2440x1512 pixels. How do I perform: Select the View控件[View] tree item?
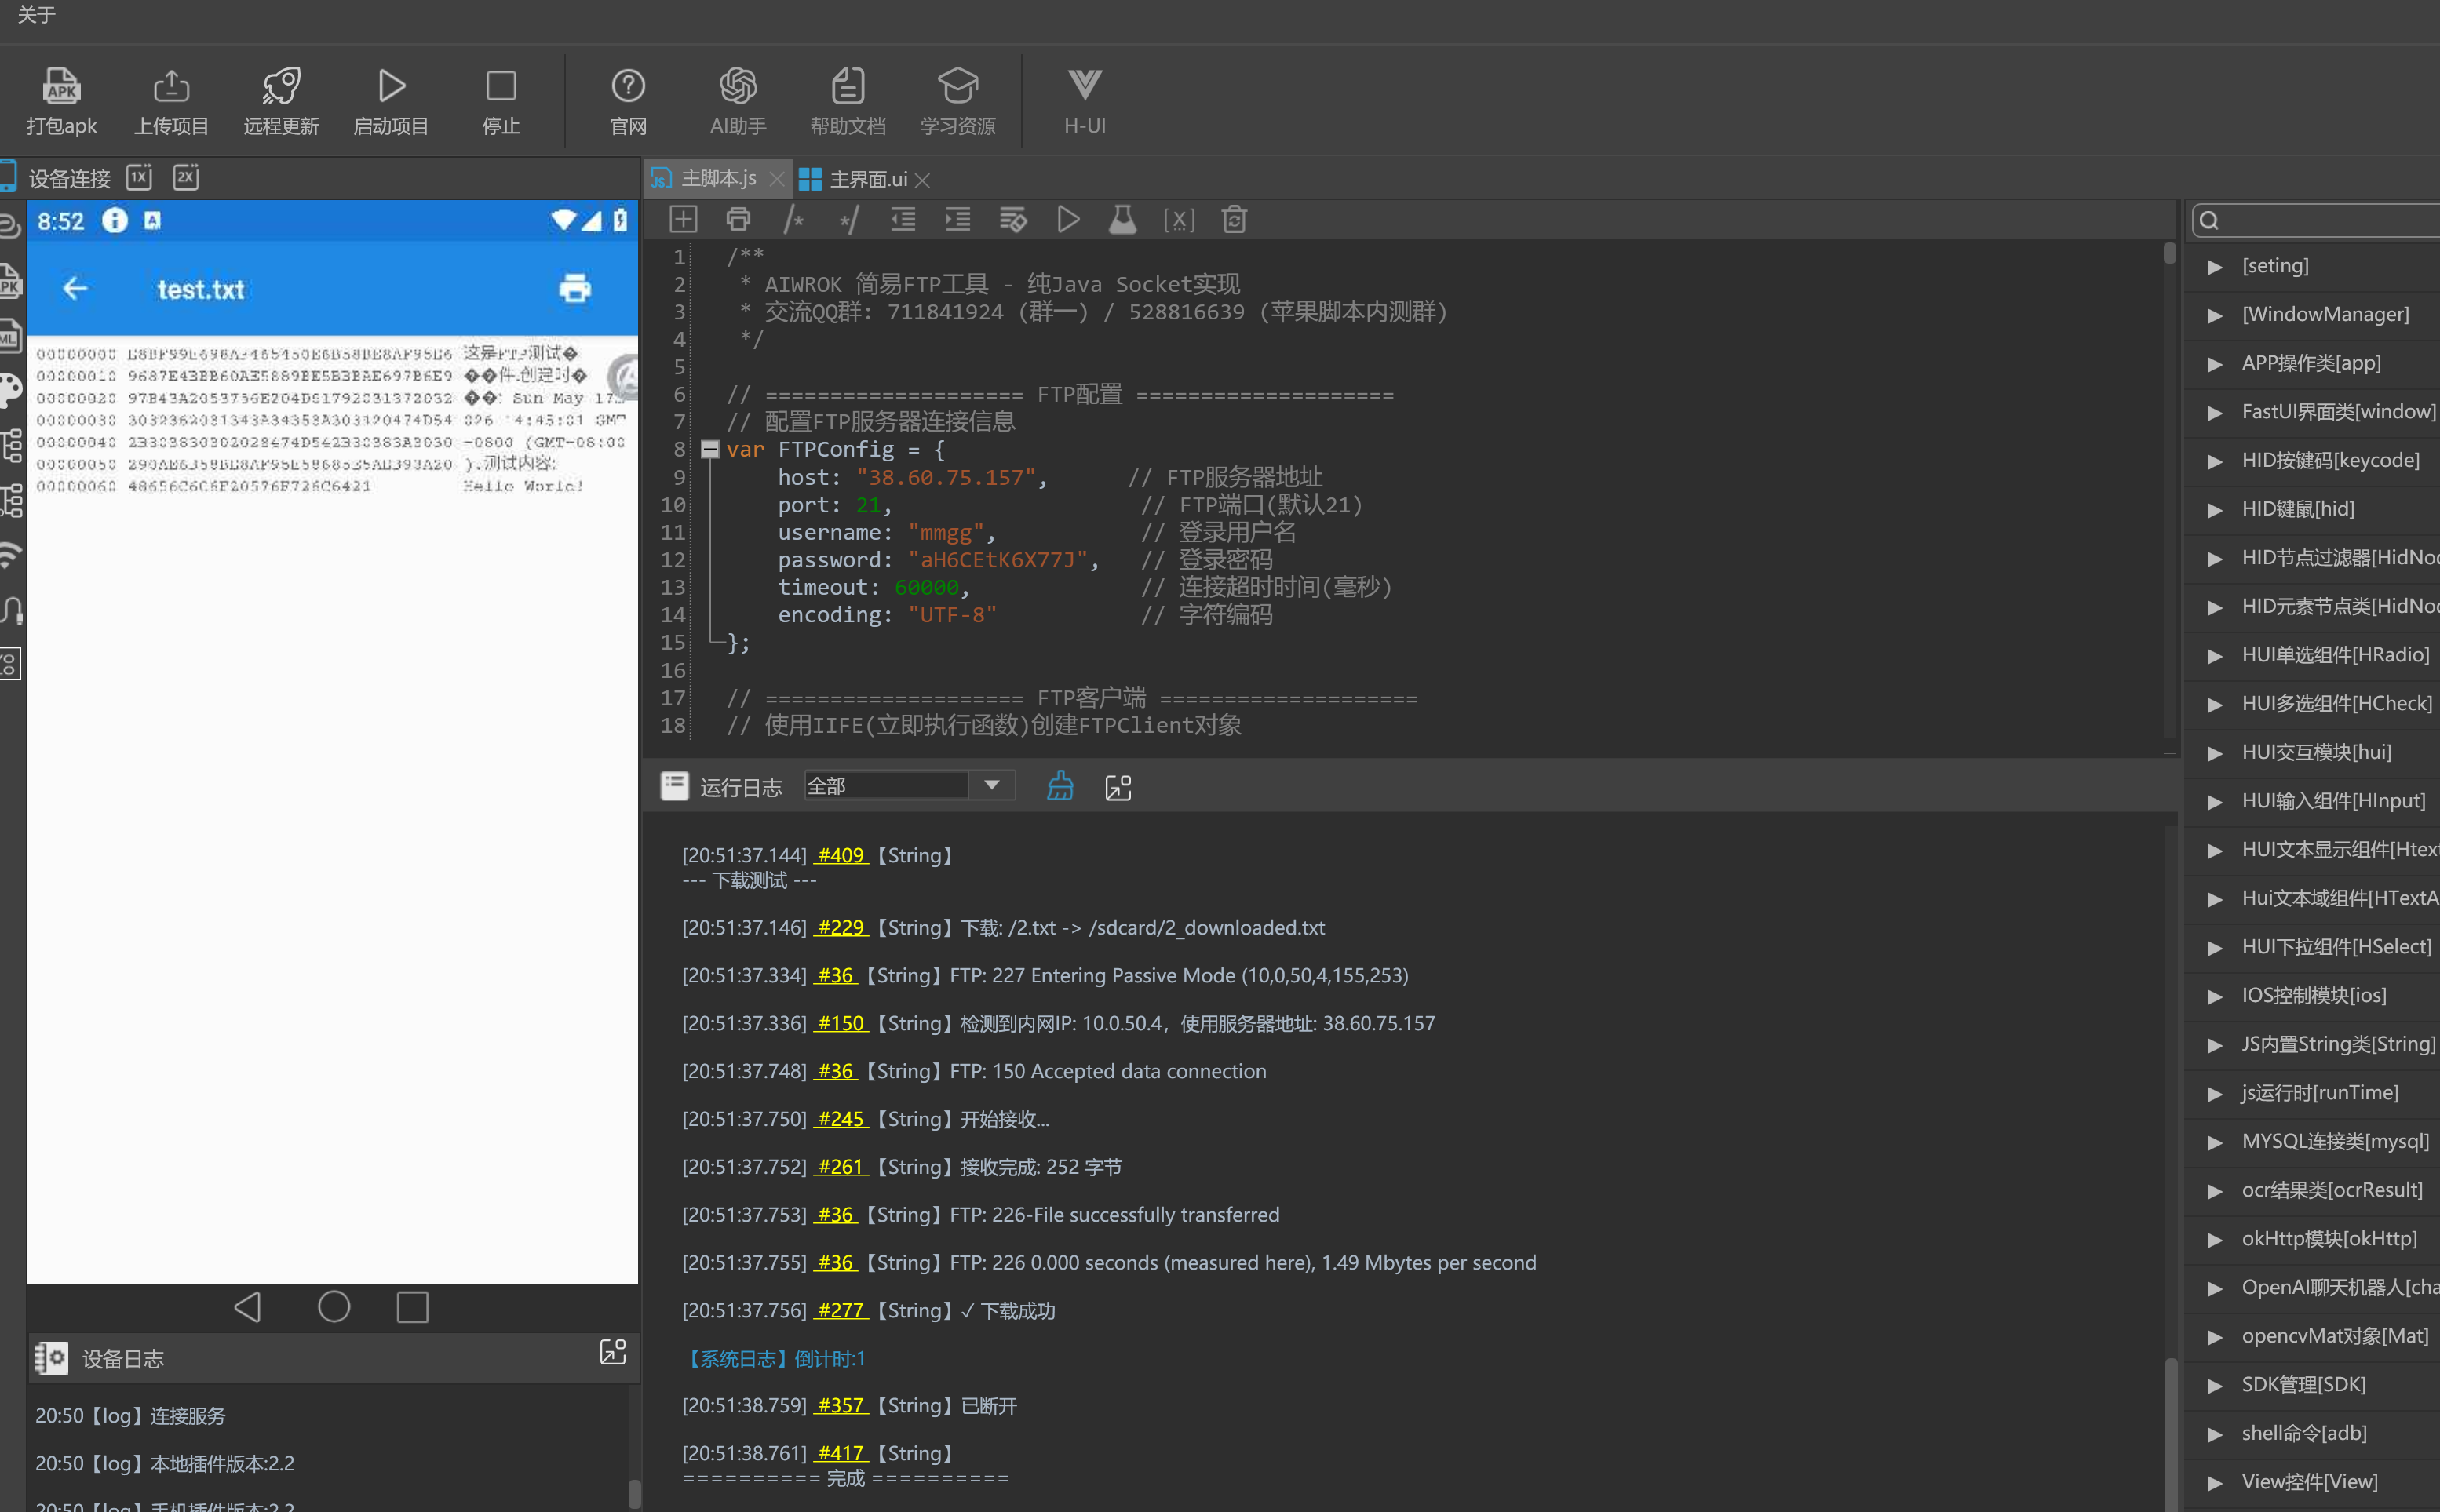click(x=2310, y=1482)
